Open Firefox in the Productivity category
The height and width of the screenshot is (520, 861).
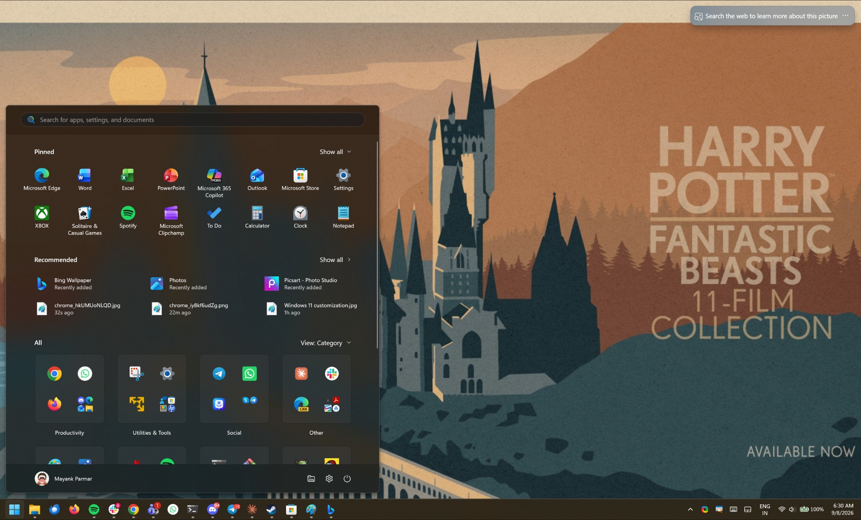click(54, 404)
